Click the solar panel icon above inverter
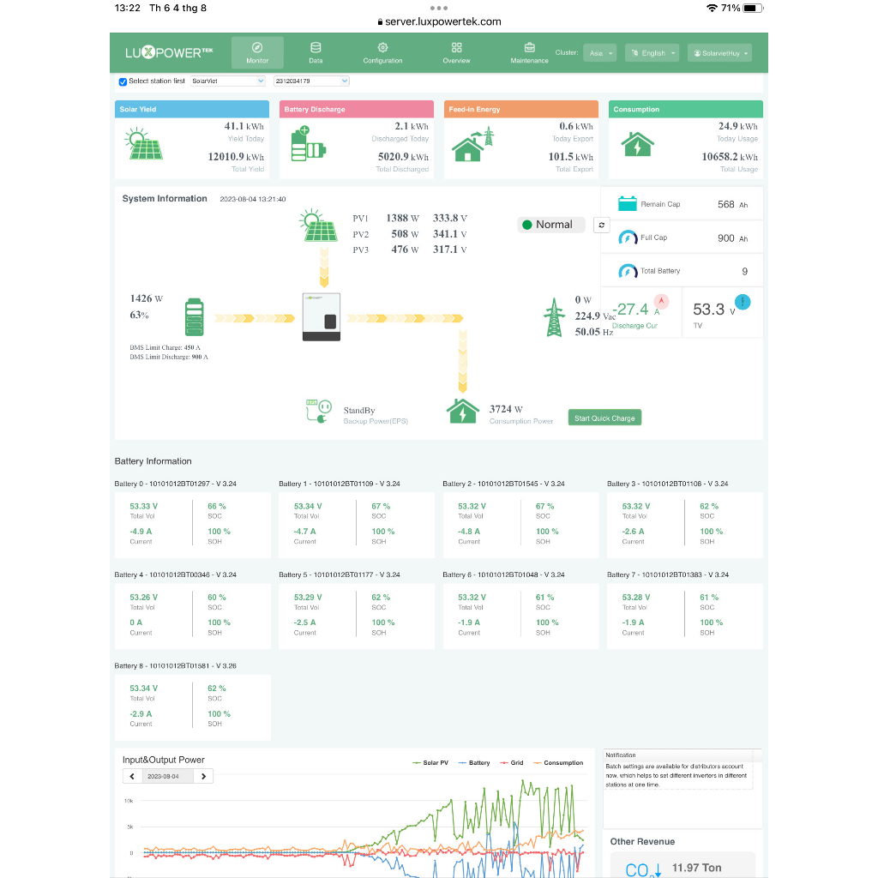The image size is (878, 878). pyautogui.click(x=319, y=226)
